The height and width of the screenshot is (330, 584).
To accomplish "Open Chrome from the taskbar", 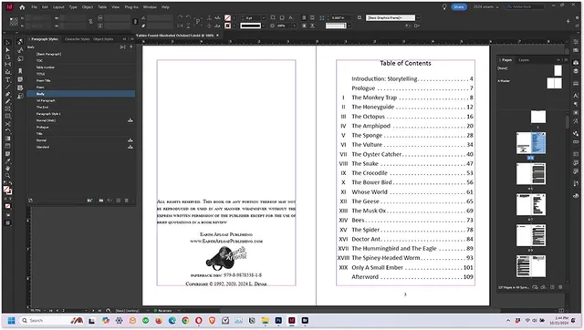I will (x=185, y=320).
